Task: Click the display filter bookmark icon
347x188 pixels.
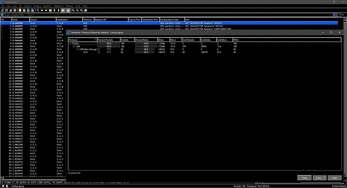Action: tap(2, 15)
